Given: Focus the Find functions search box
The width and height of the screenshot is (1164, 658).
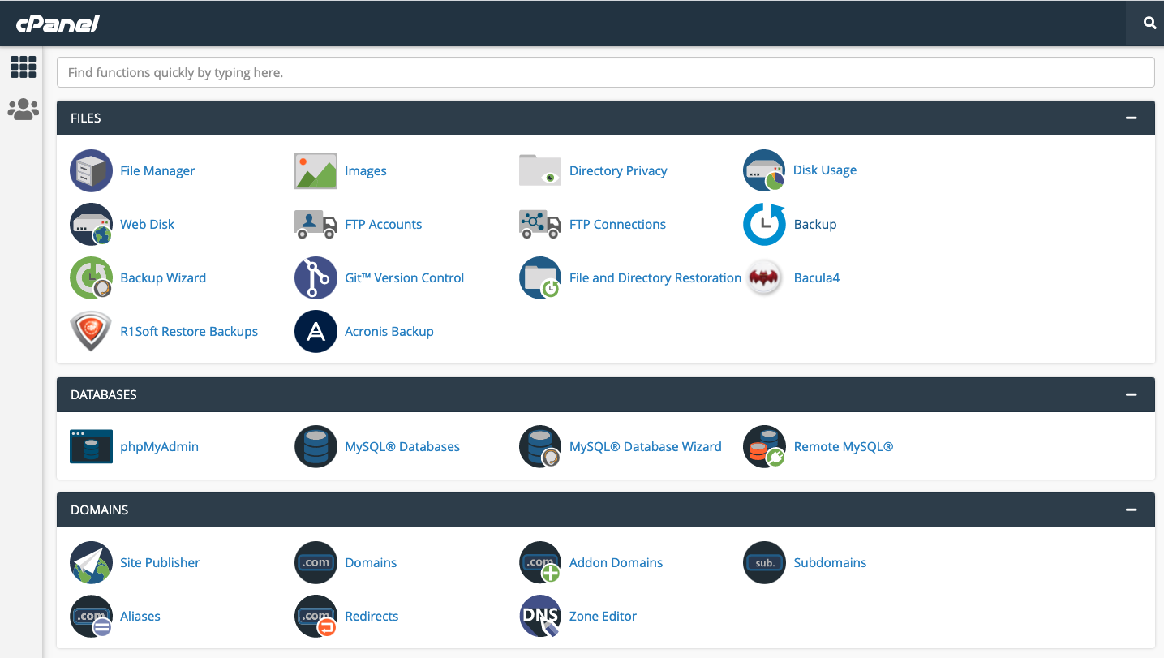Looking at the screenshot, I should [x=605, y=72].
